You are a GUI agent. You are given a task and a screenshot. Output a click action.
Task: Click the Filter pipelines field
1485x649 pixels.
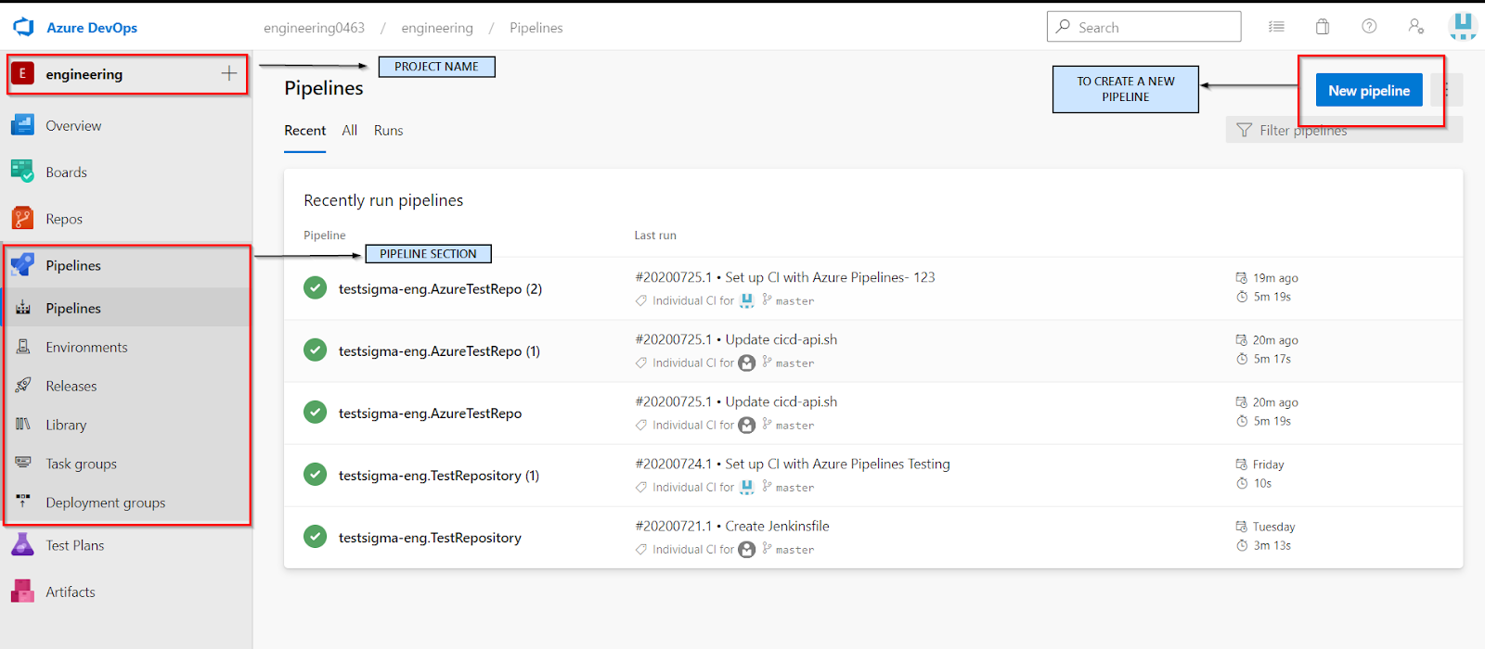[x=1344, y=130]
